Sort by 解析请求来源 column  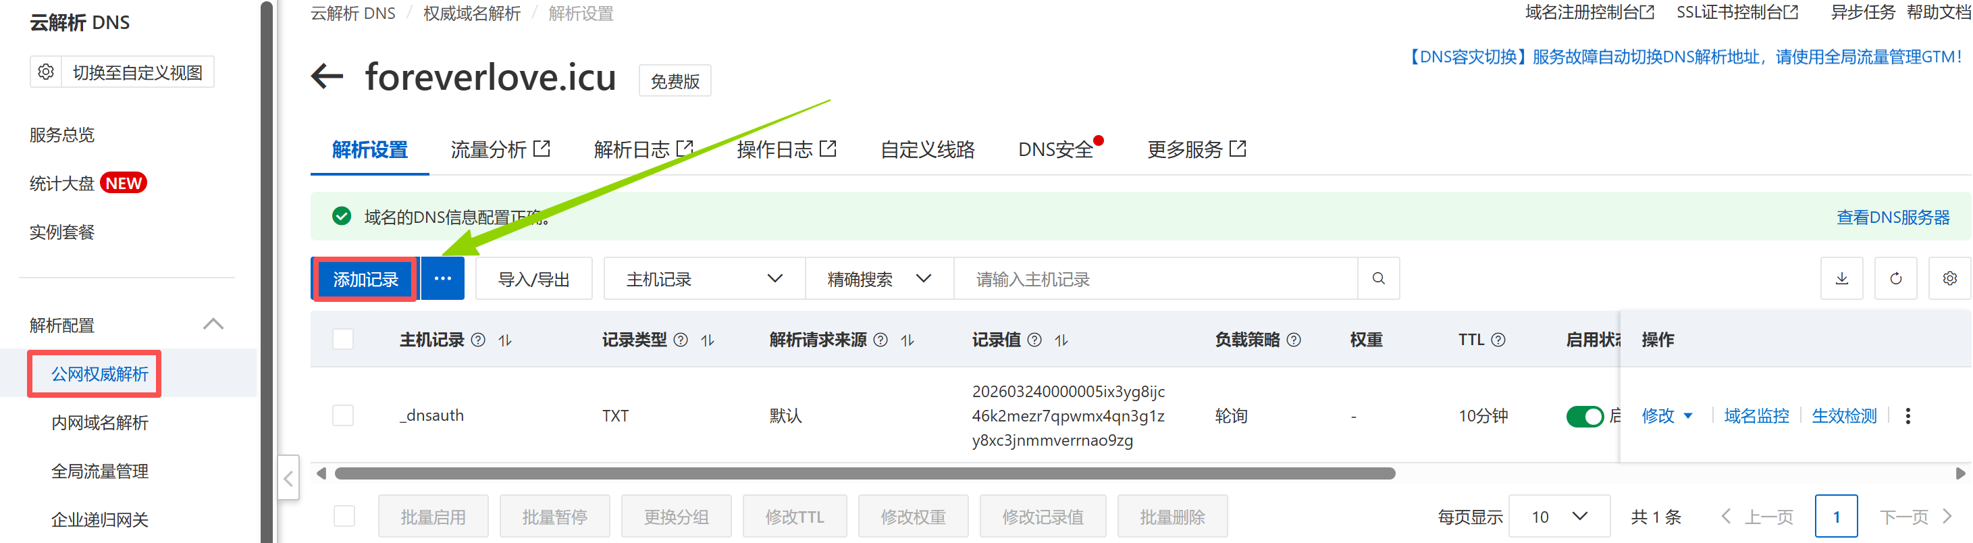point(907,340)
